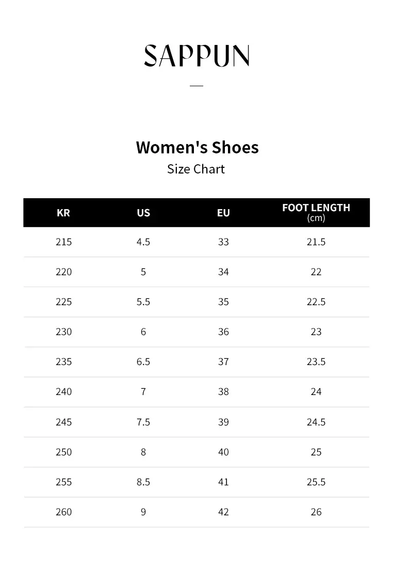Viewport: 393px width, 568px height.
Task: Click KR size 215 cell
Action: 64,242
